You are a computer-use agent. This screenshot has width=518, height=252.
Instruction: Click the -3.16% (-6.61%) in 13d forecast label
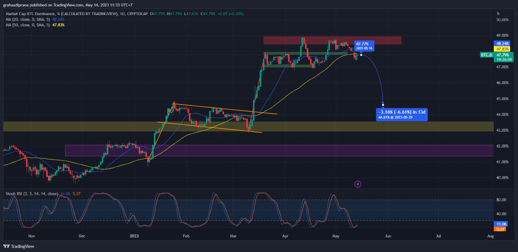point(402,115)
